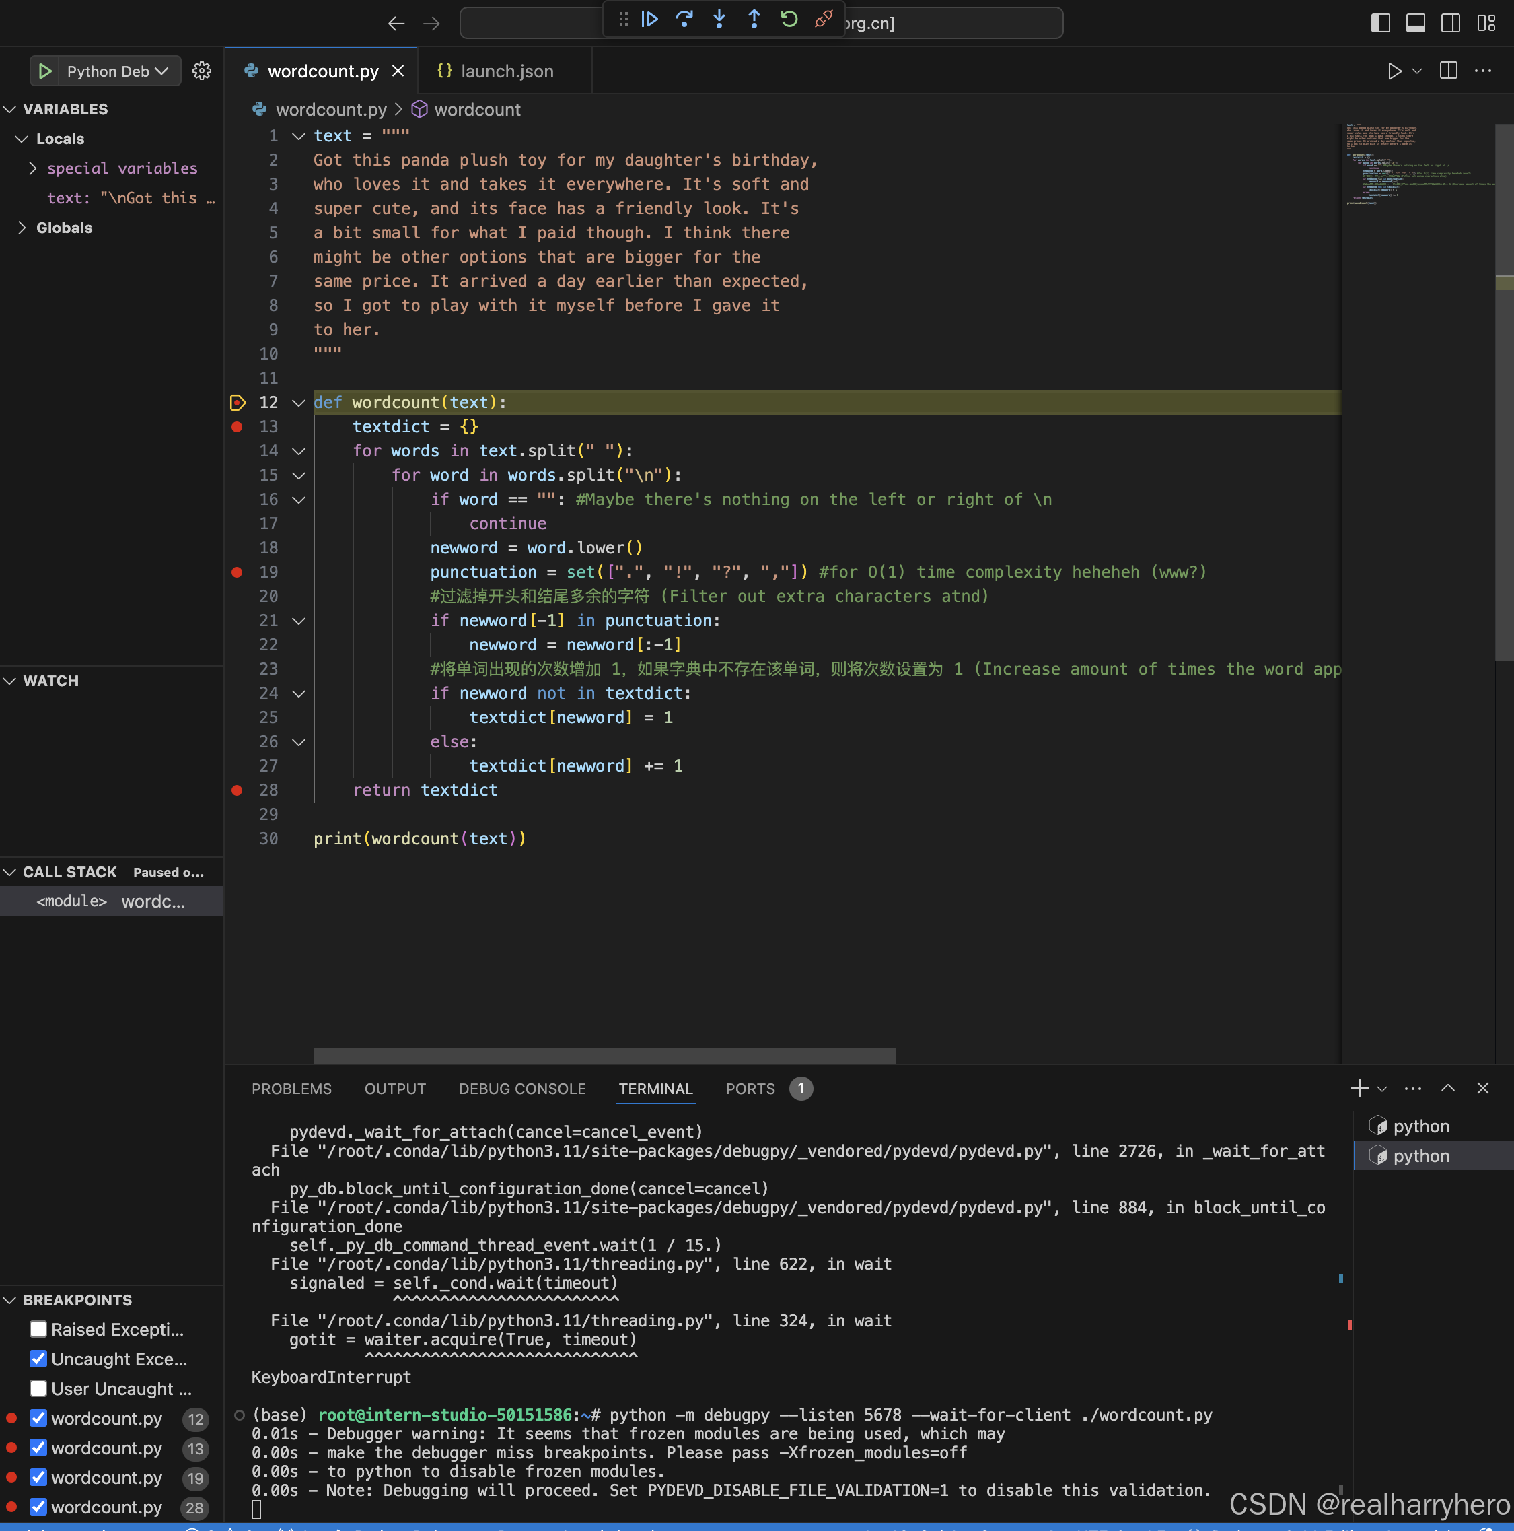Split the editor using the split icon
This screenshot has width=1514, height=1531.
(x=1448, y=71)
